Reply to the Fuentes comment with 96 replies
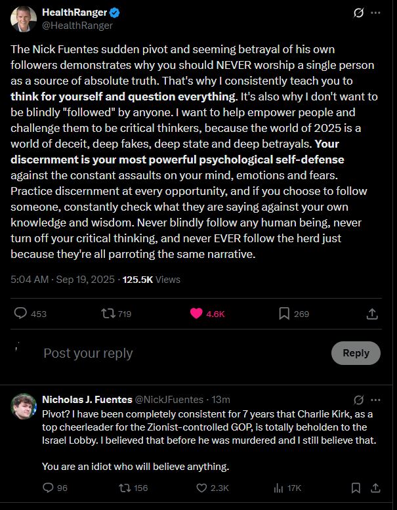 click(x=48, y=488)
